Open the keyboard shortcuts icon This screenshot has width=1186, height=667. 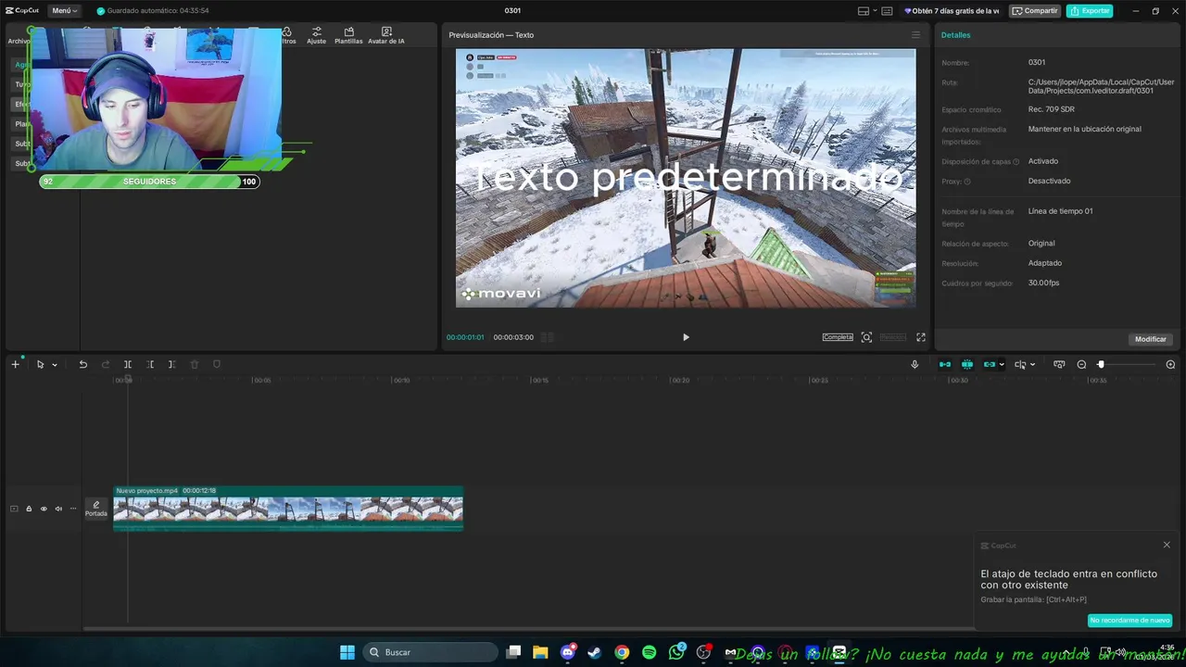887,11
